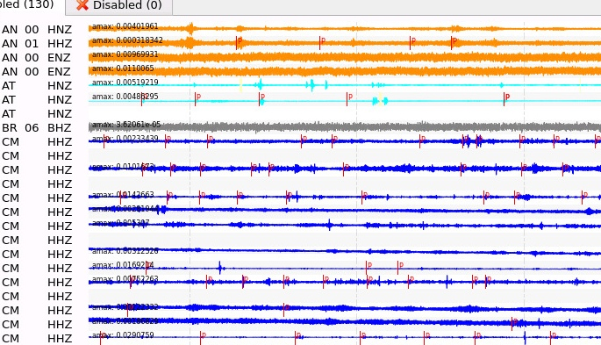Select the cyan waveform with amax 0.00519219
The image size is (601, 345).
(x=345, y=85)
